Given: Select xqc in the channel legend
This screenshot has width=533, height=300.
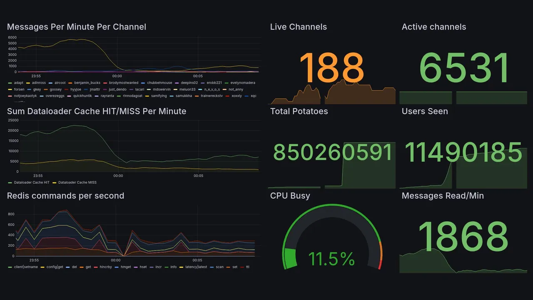Looking at the screenshot, I should [x=250, y=96].
